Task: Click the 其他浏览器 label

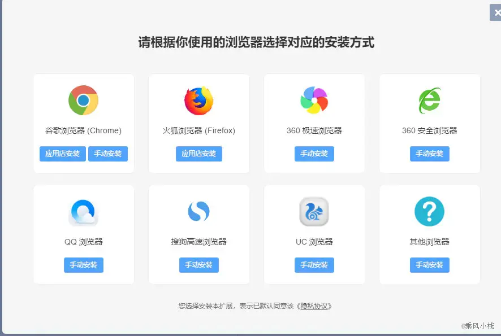Action: tap(429, 242)
